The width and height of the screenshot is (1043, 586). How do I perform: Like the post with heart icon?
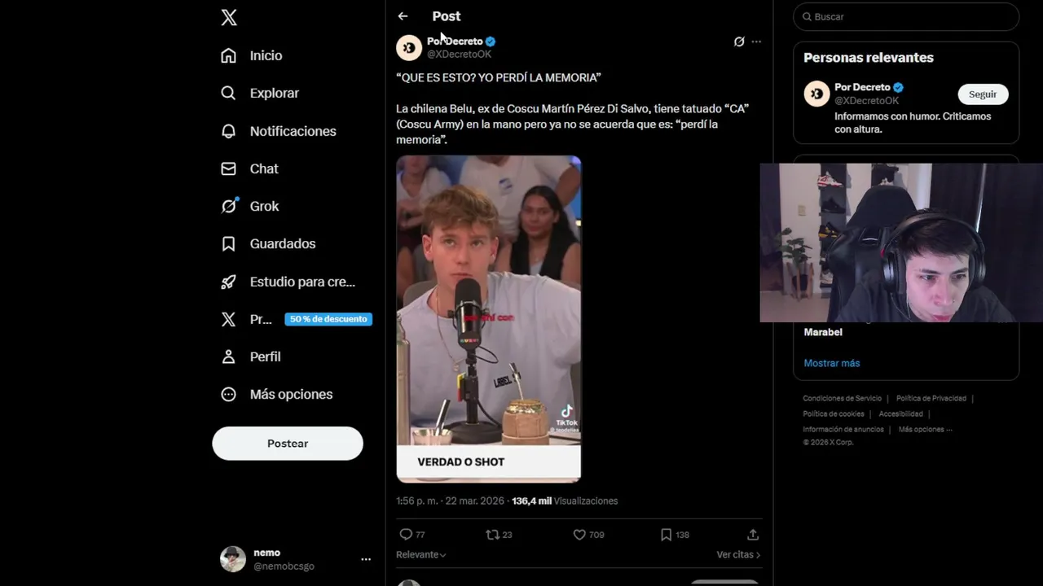tap(579, 535)
